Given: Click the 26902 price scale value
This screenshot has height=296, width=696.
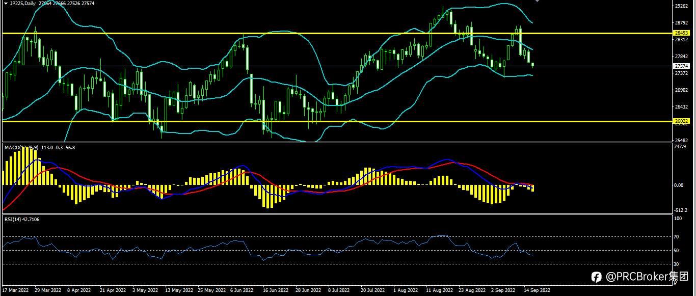Looking at the screenshot, I should tap(681, 90).
